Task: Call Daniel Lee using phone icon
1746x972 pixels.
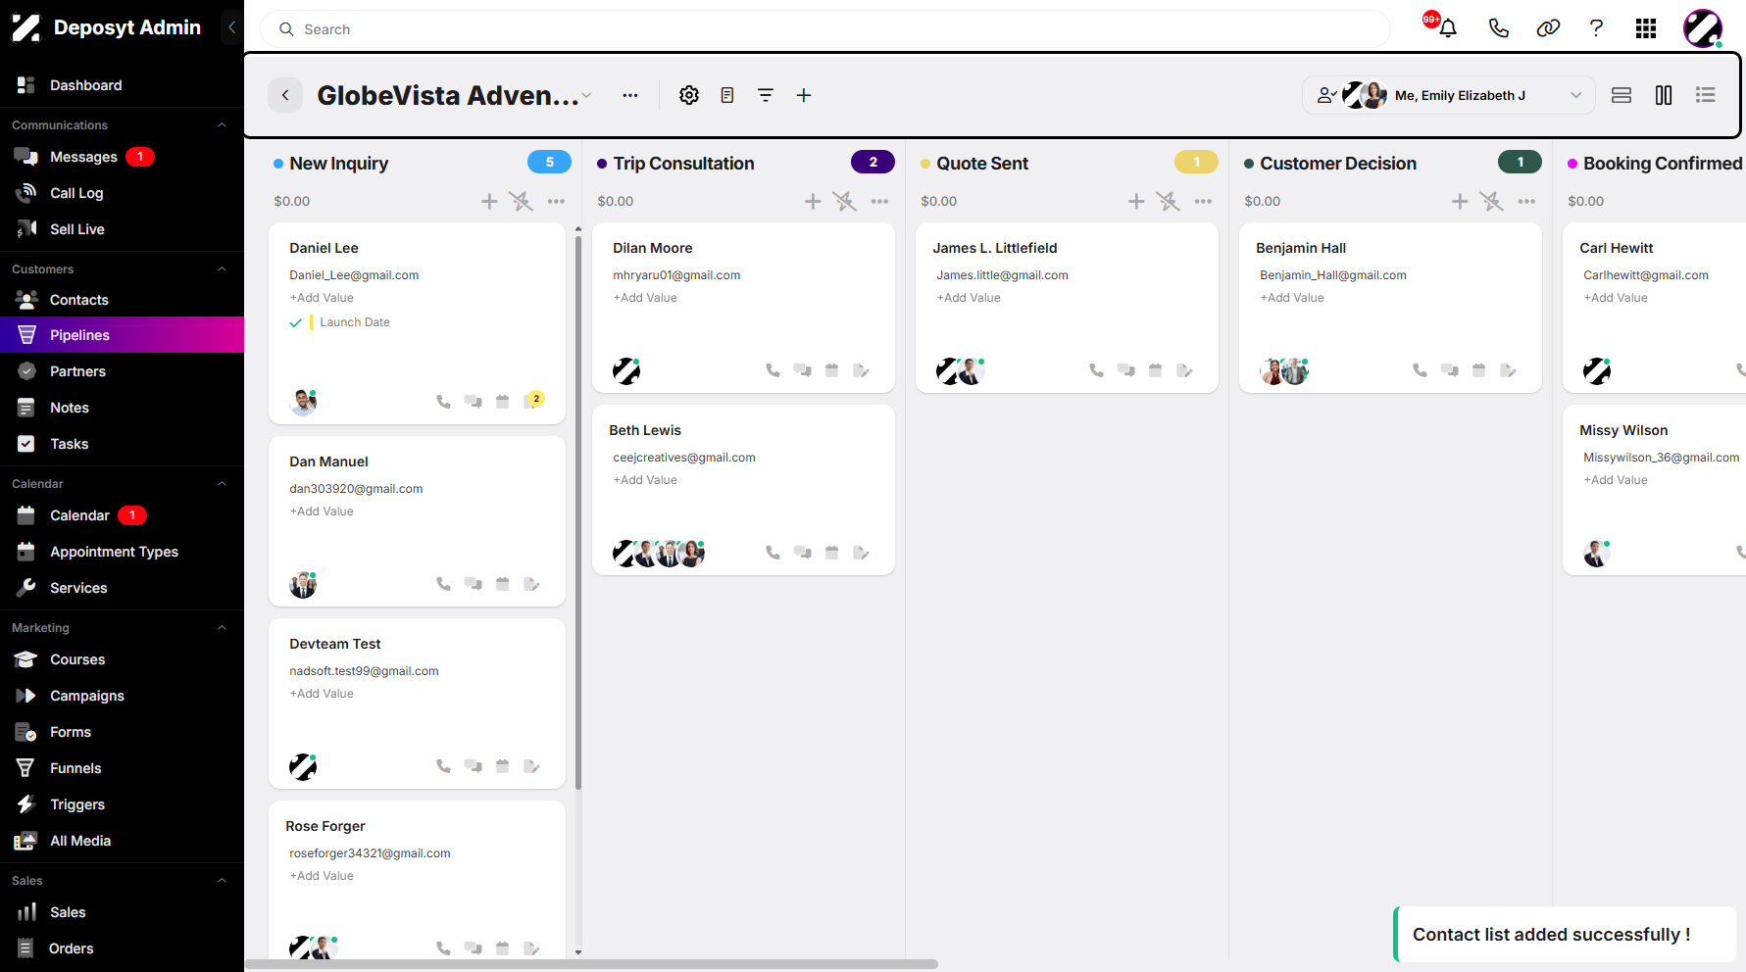Action: click(443, 402)
